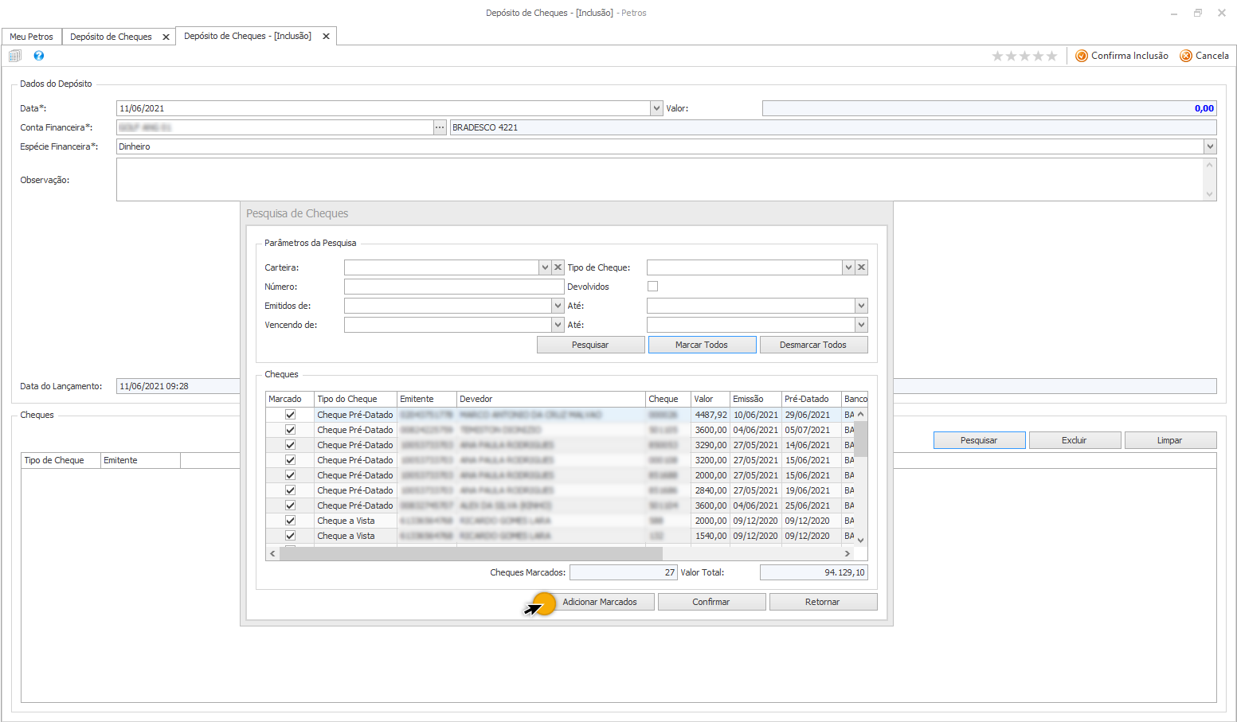Click the grid report icon in the toolbar
The image size is (1237, 722).
coord(15,56)
